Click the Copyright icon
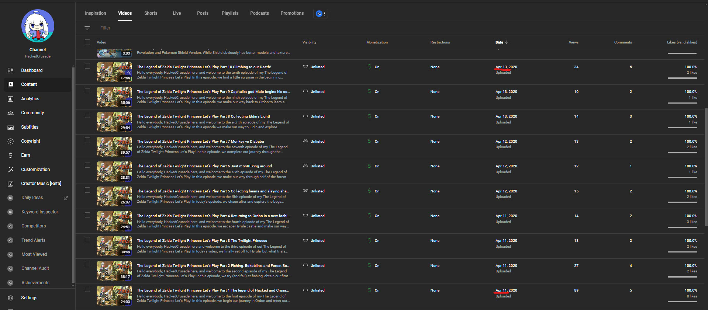The image size is (708, 310). point(11,141)
